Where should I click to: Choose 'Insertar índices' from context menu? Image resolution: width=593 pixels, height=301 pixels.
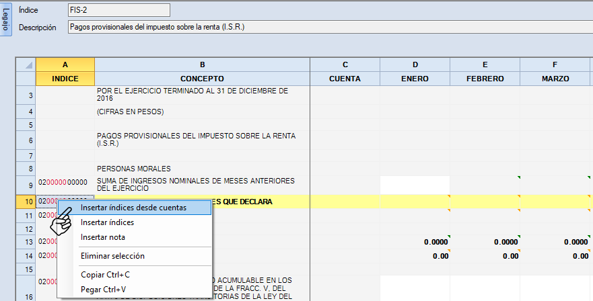[x=107, y=222]
